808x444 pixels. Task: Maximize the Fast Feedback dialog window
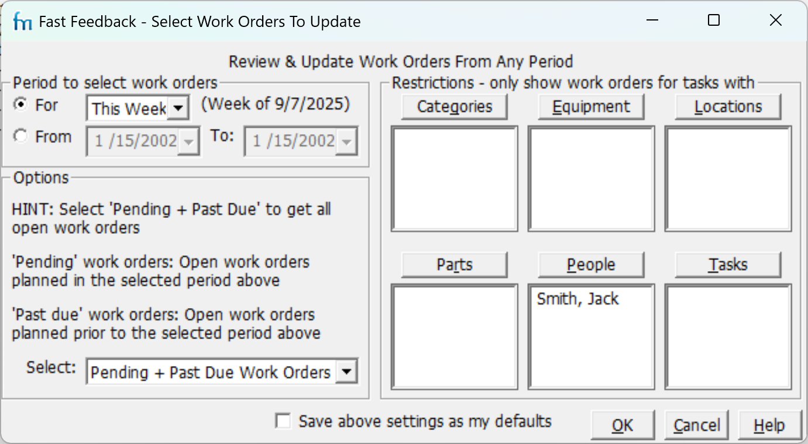tap(714, 21)
